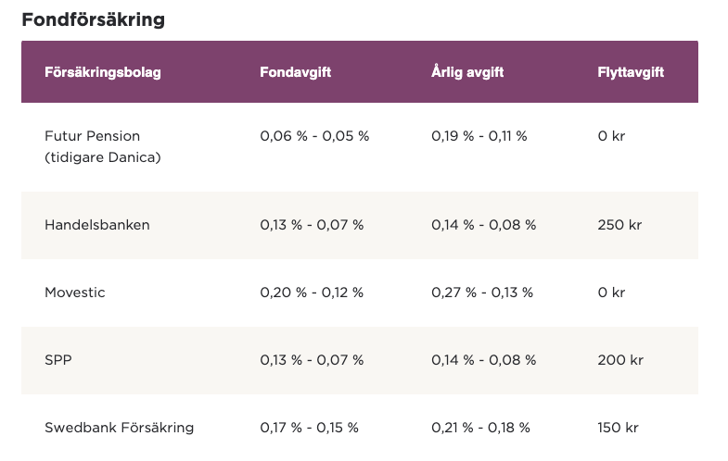Click the Flyttavgift column header

(631, 72)
